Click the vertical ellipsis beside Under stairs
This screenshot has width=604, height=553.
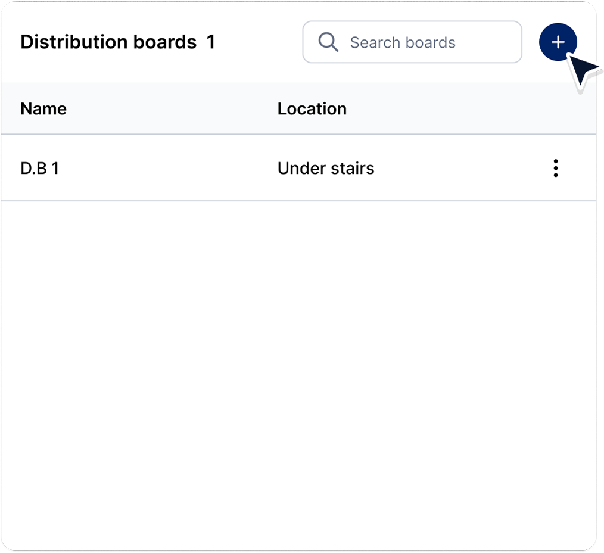(555, 168)
